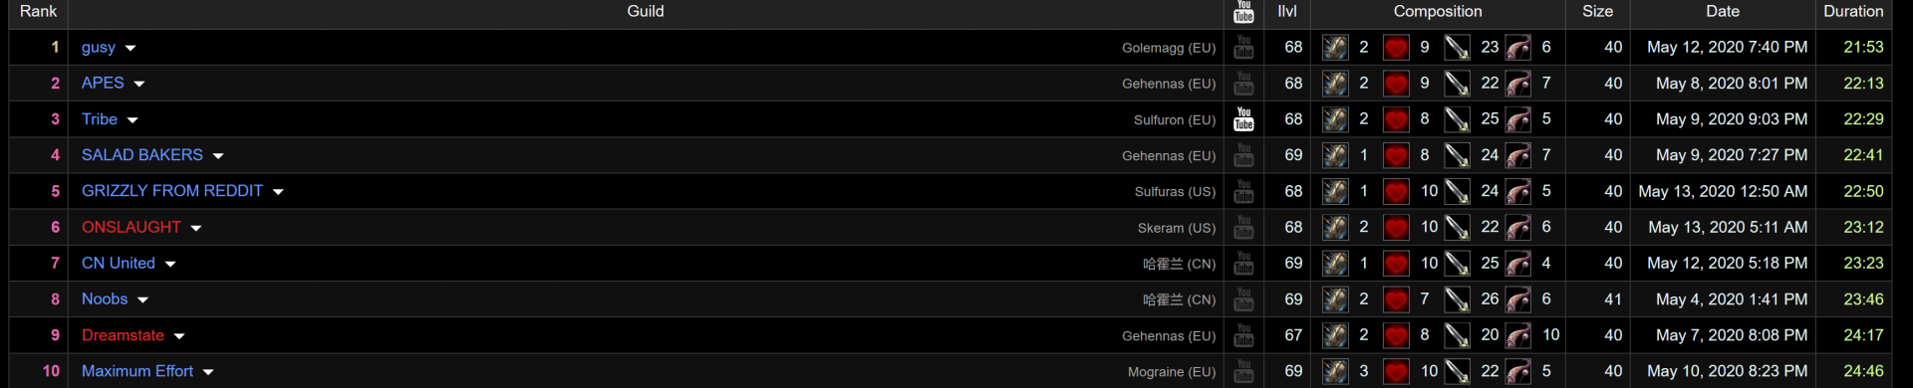Screen dimensions: 1913x388
Task: Expand the dropdown arrow next to gusy
Action: click(x=131, y=49)
